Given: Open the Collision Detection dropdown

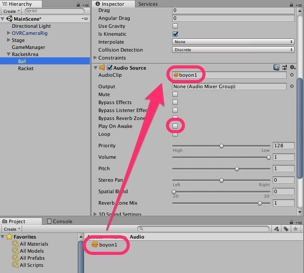Looking at the screenshot, I should [233, 49].
